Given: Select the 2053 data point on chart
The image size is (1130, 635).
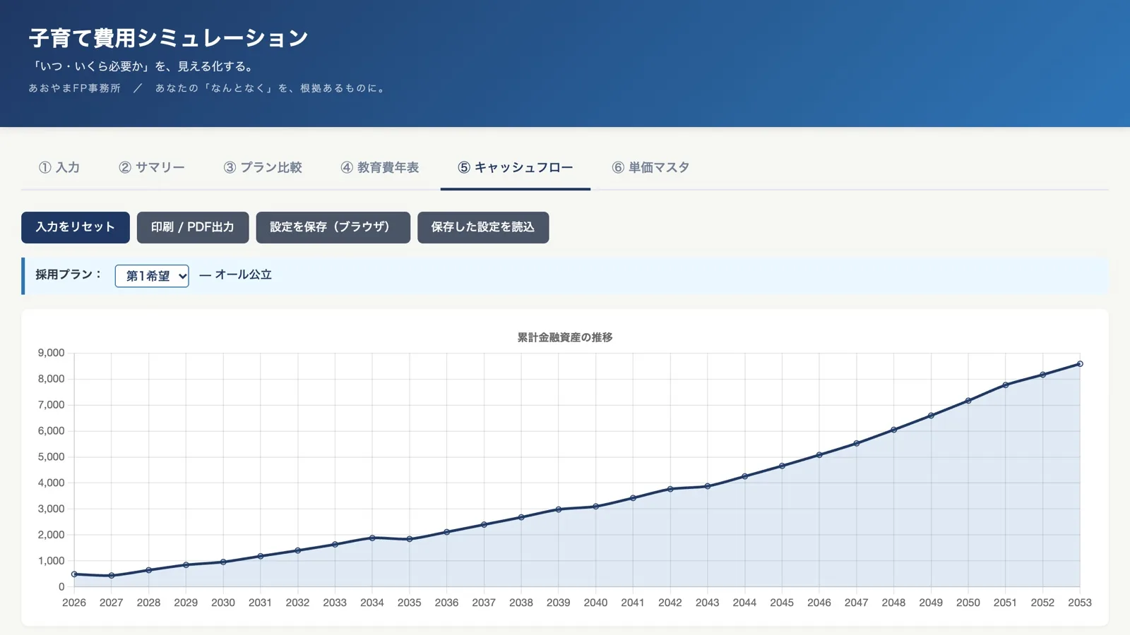Looking at the screenshot, I should [x=1080, y=364].
